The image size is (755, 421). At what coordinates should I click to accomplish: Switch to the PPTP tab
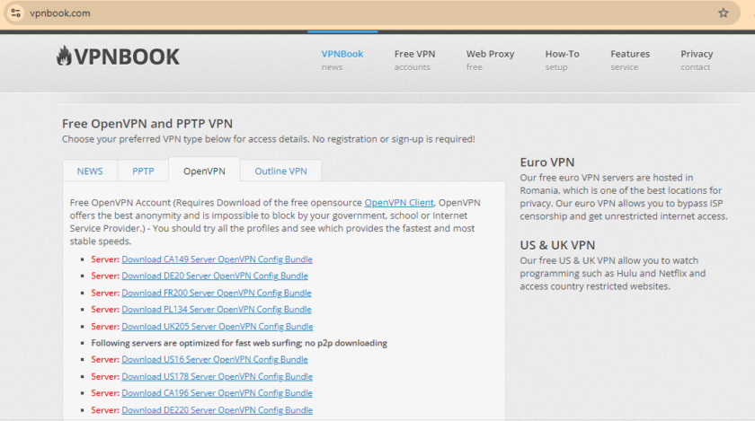pyautogui.click(x=143, y=171)
